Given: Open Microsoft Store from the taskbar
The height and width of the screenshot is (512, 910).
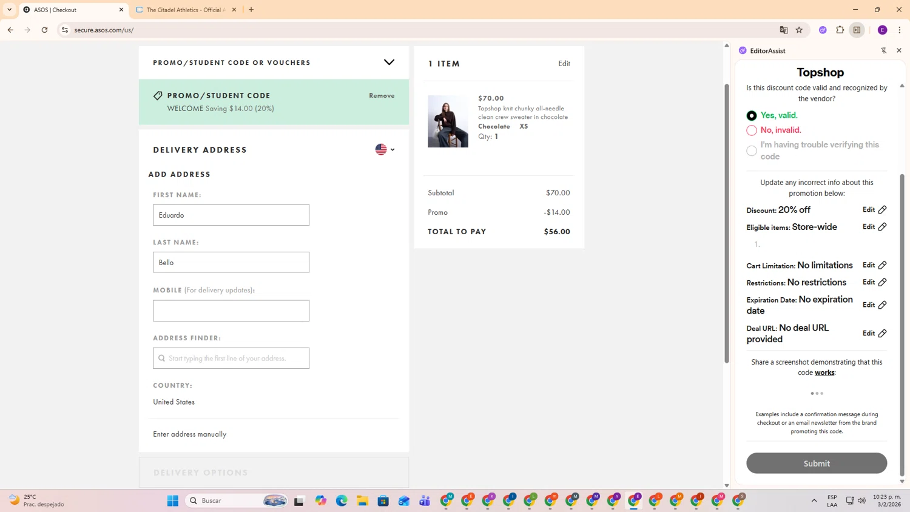Looking at the screenshot, I should (383, 500).
